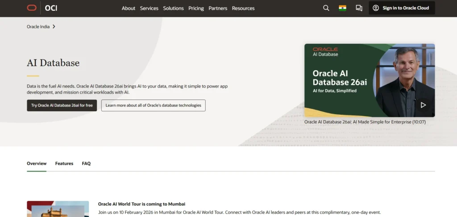Open the chat contact icon
The image size is (457, 217).
359,8
